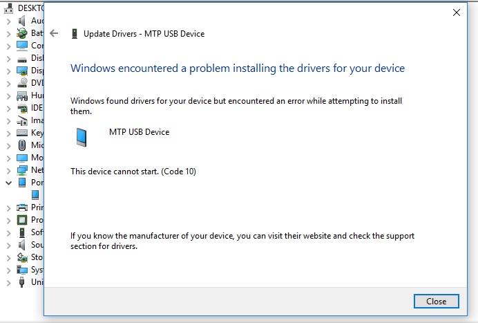The image size is (478, 323).
Task: Expand the Human Interface Devices arrow
Action: (8, 95)
